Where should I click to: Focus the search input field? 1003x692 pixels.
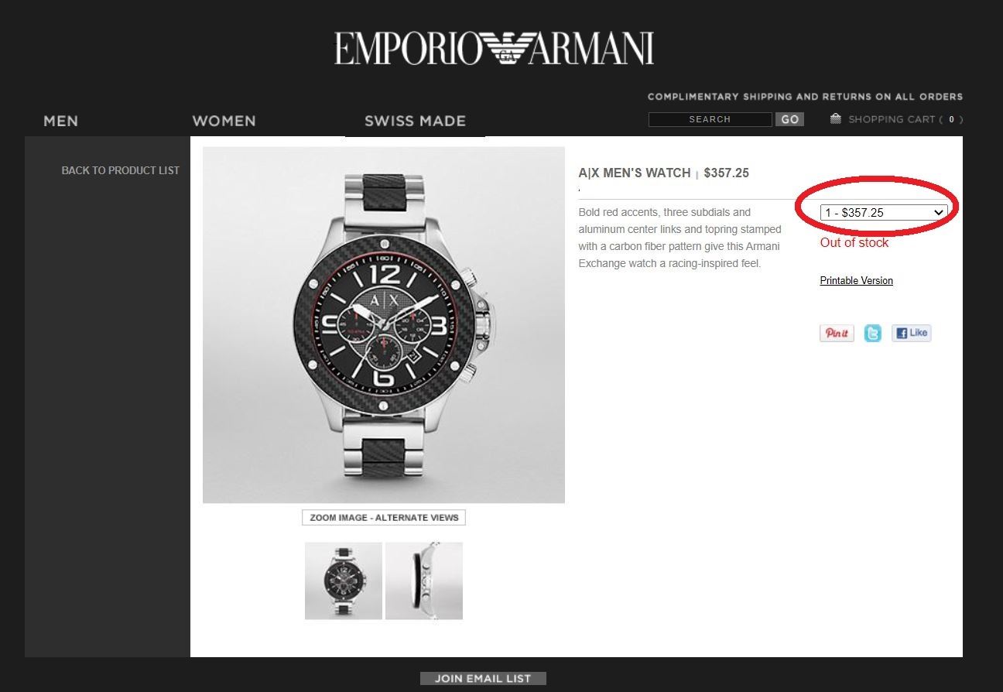710,119
